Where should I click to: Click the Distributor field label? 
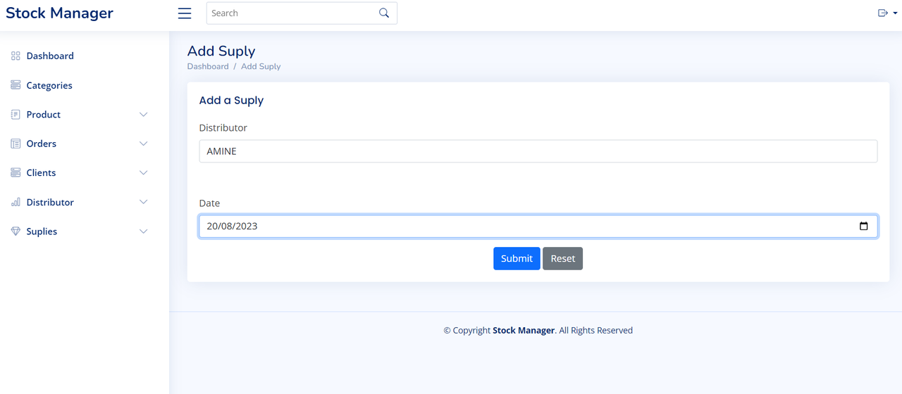coord(223,128)
